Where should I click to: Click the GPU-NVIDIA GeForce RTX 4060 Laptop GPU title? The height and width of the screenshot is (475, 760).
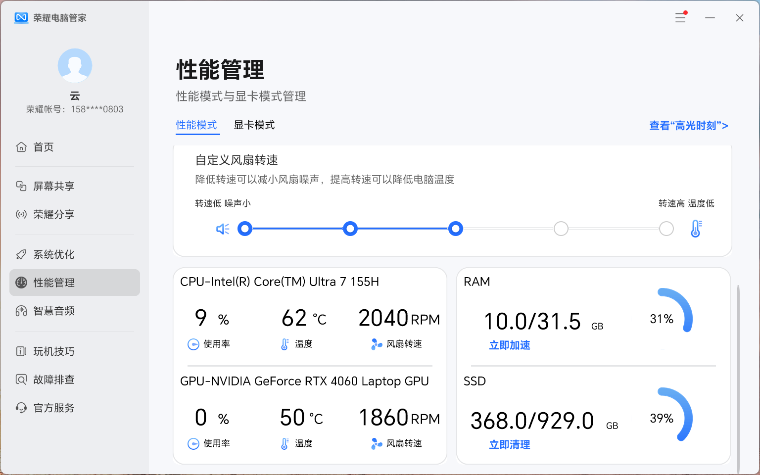(304, 381)
